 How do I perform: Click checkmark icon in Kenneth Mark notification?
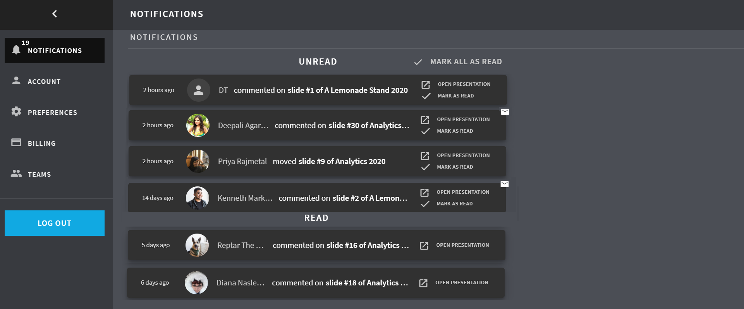425,204
